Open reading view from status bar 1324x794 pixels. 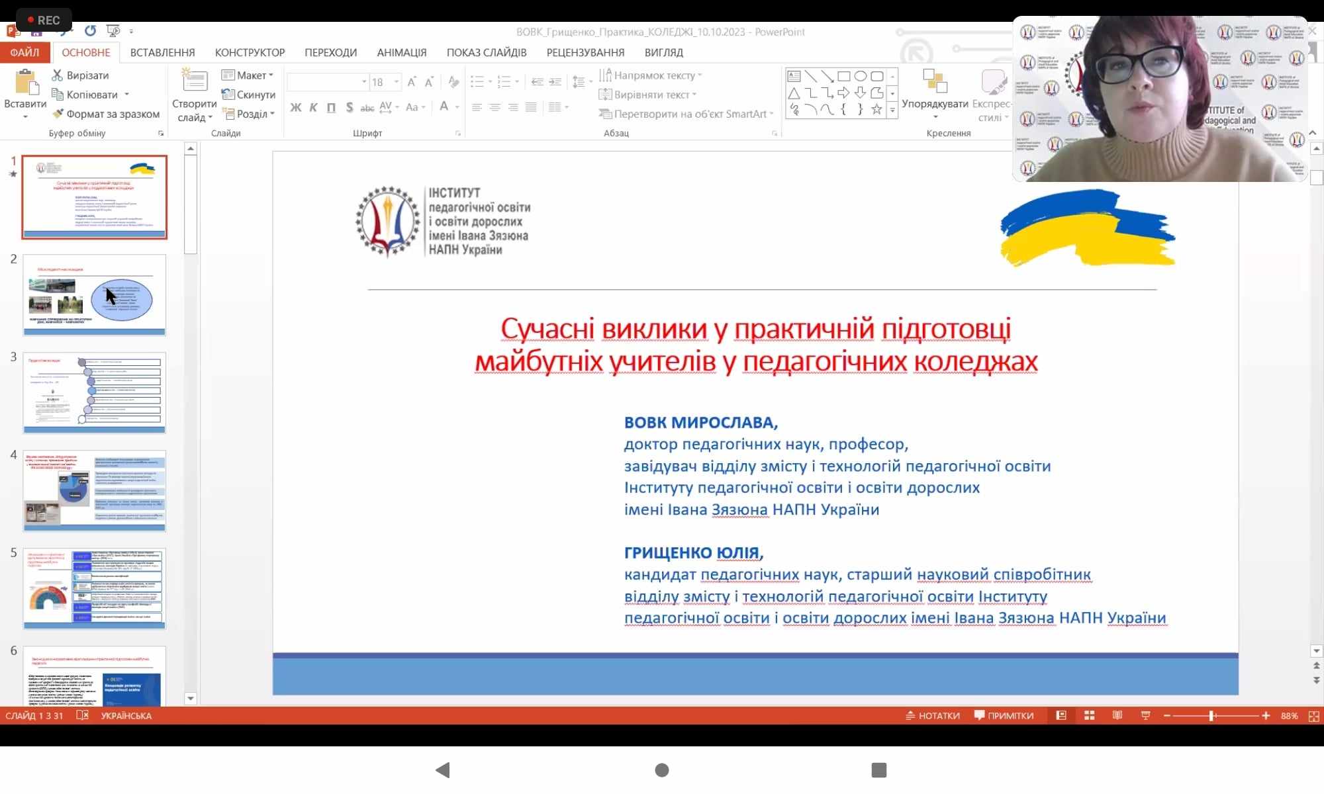click(1117, 715)
